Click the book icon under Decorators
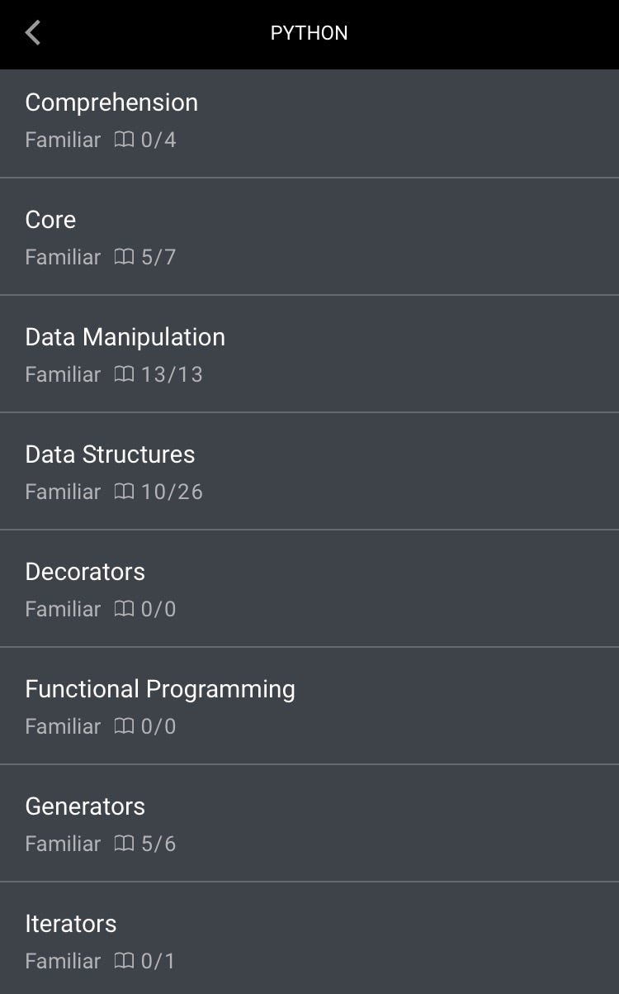The height and width of the screenshot is (994, 619). pos(124,610)
